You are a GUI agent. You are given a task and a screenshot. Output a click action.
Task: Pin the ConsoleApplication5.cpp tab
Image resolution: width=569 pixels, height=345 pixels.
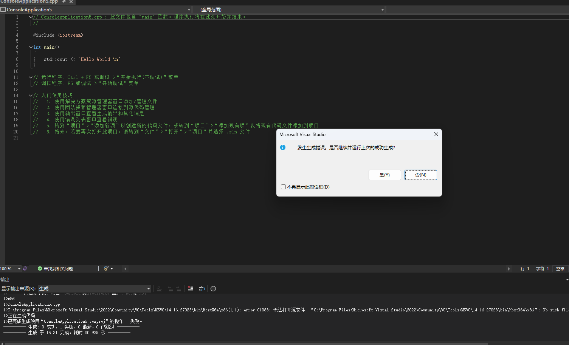click(64, 2)
